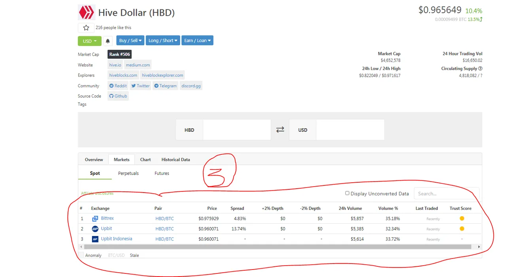Click the Bittrex price $0.975929

(x=208, y=219)
